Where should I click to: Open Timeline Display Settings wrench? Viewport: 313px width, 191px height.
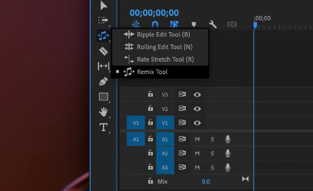click(213, 24)
